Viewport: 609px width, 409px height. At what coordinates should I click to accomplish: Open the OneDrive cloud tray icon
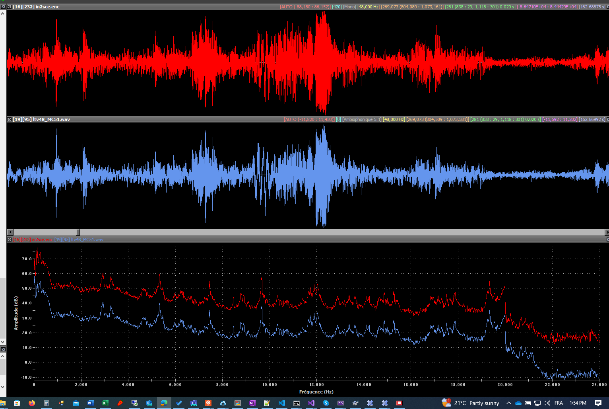pos(518,403)
